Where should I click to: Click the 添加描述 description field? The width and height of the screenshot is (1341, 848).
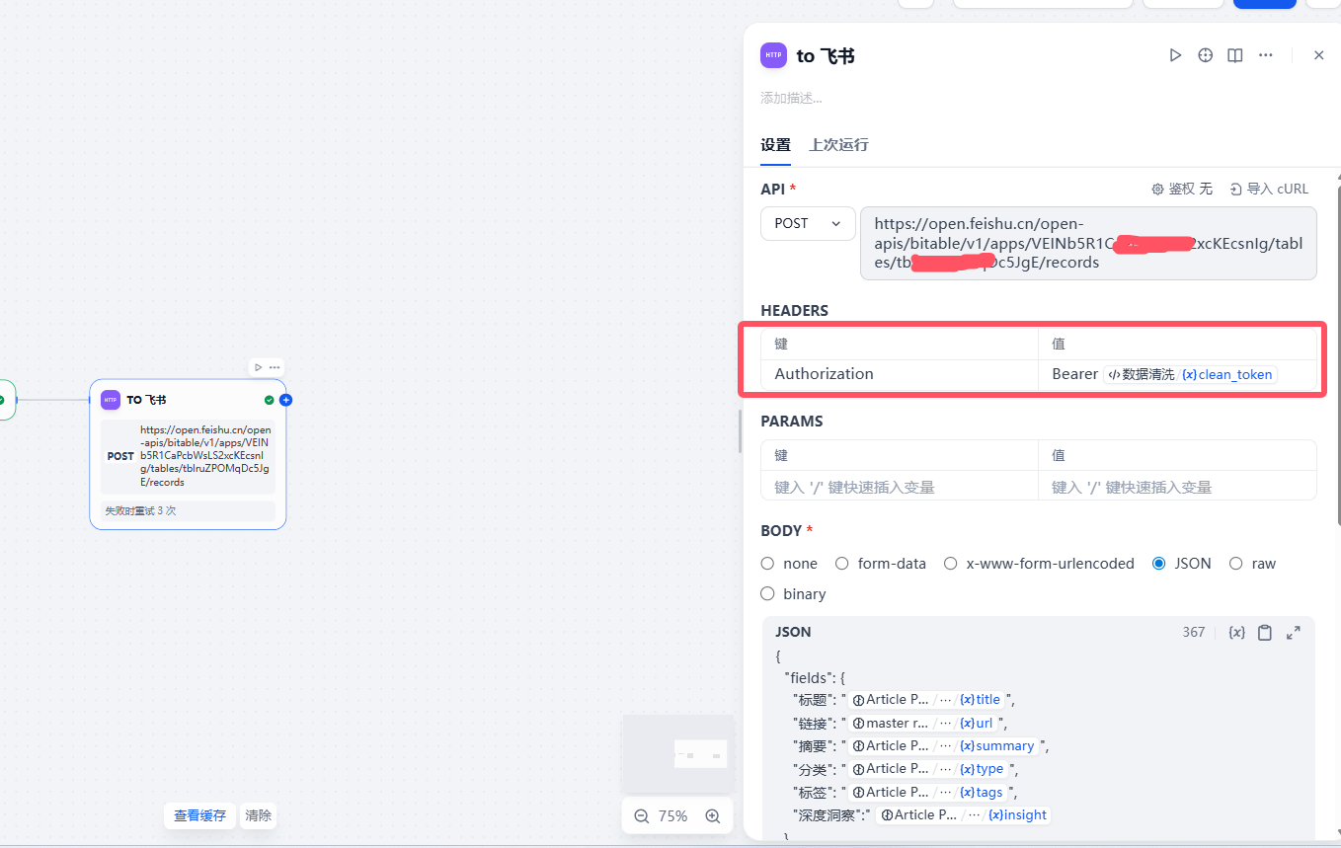(791, 98)
